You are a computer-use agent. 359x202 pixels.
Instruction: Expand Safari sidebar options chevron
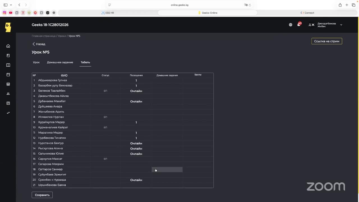point(11,5)
